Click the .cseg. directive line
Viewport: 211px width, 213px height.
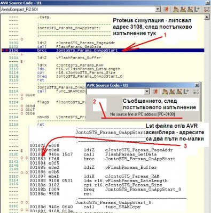44,17
